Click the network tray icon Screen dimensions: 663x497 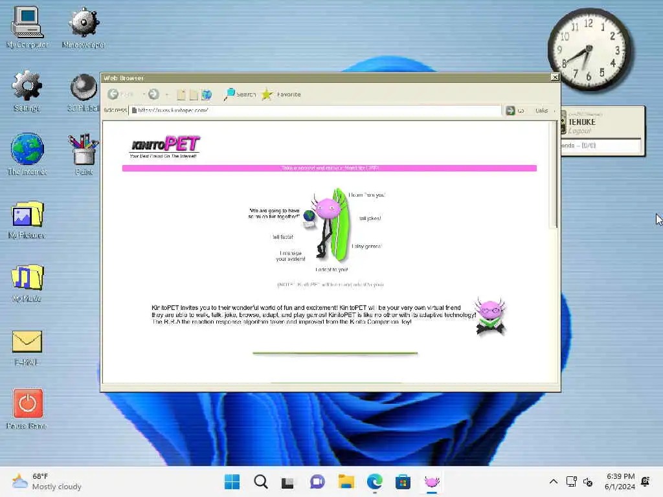tap(571, 481)
